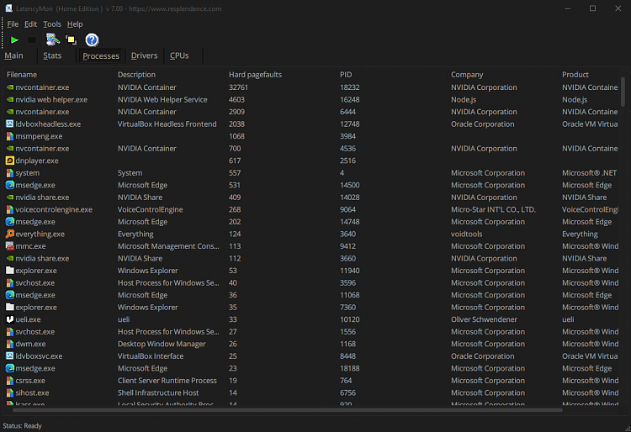631x432 pixels.
Task: Sort by Hard pagefaults column header
Action: pos(255,74)
